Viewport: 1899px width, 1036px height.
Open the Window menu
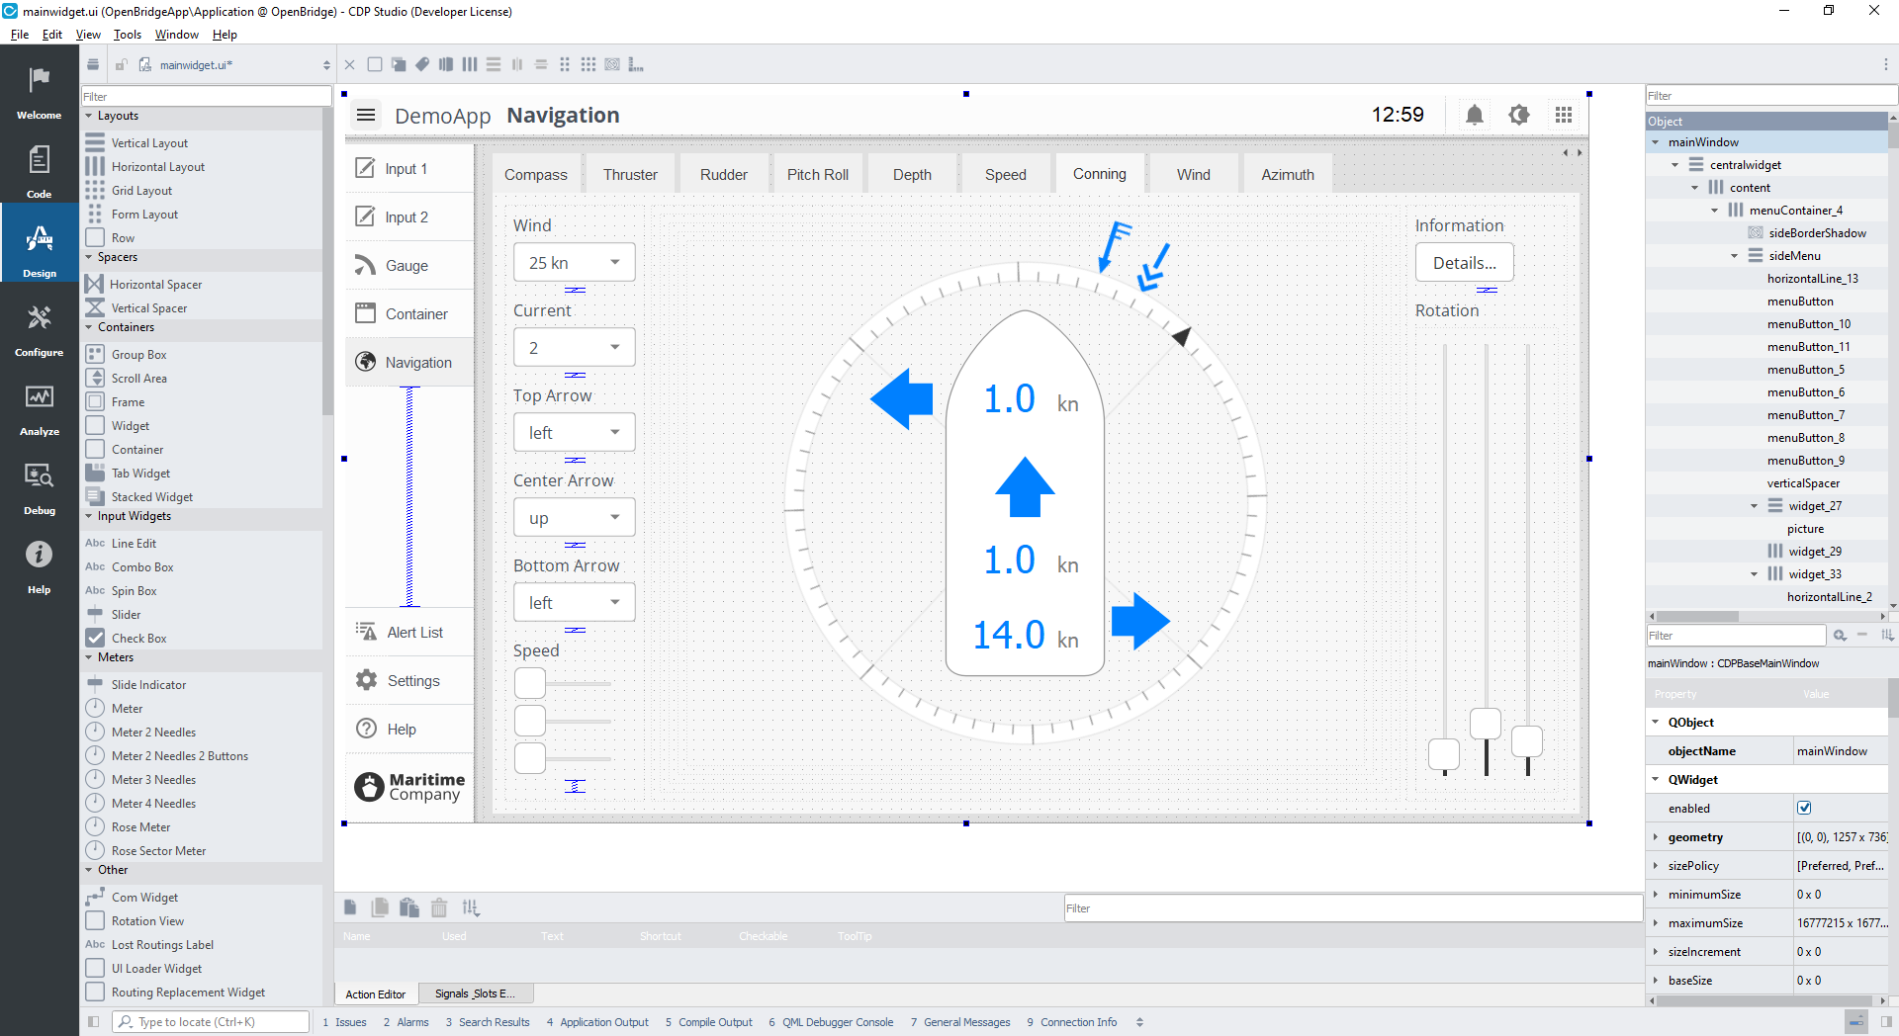coord(176,34)
